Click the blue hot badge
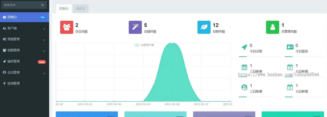 pos(43,17)
